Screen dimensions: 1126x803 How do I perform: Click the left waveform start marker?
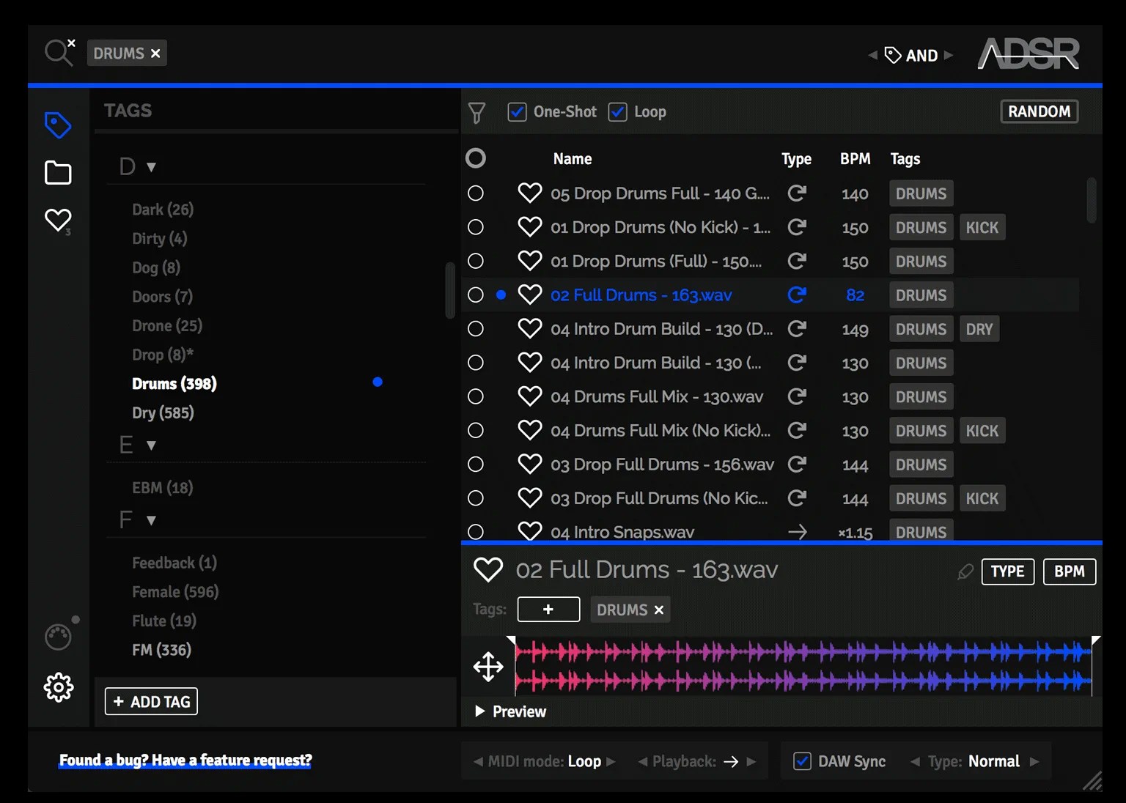click(x=511, y=641)
